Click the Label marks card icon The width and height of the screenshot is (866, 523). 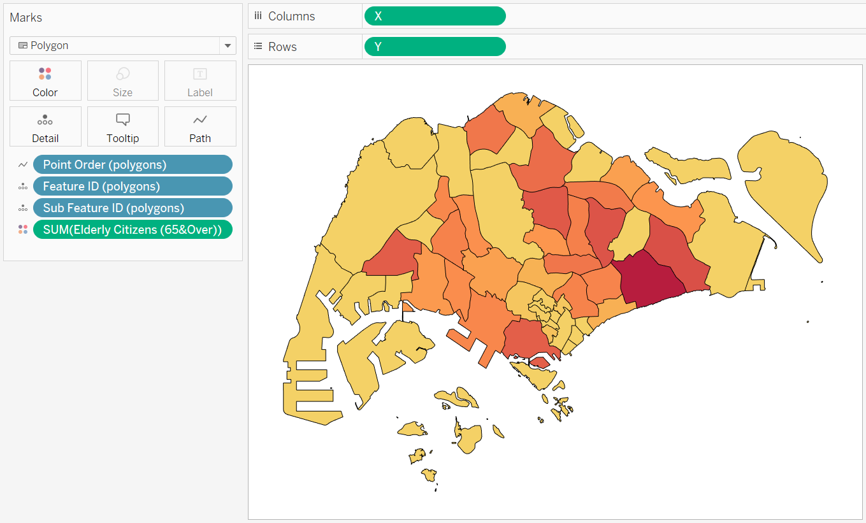(x=200, y=74)
